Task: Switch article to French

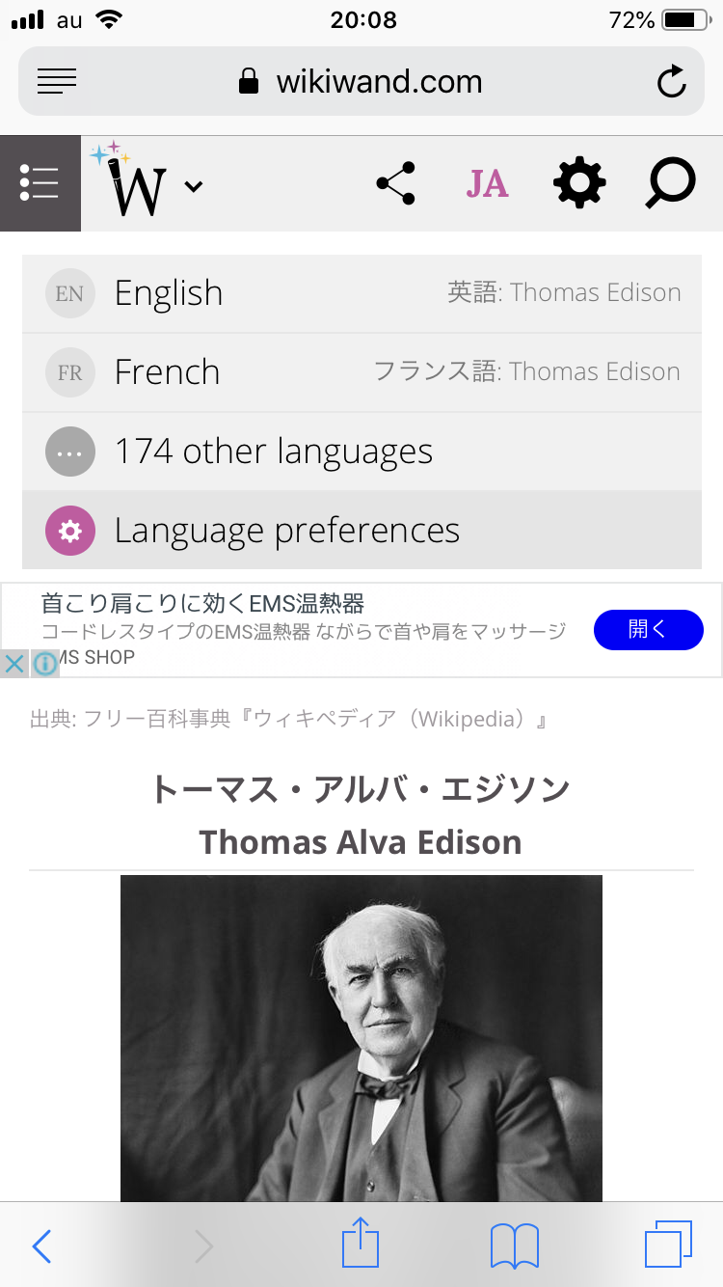Action: [361, 372]
